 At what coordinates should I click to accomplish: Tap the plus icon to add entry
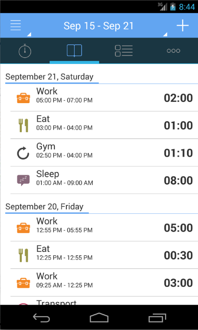(x=183, y=25)
